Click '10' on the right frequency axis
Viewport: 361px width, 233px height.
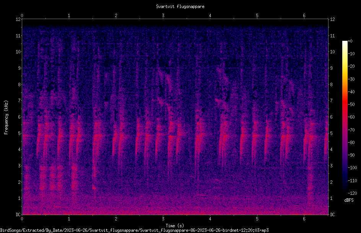pos(332,52)
